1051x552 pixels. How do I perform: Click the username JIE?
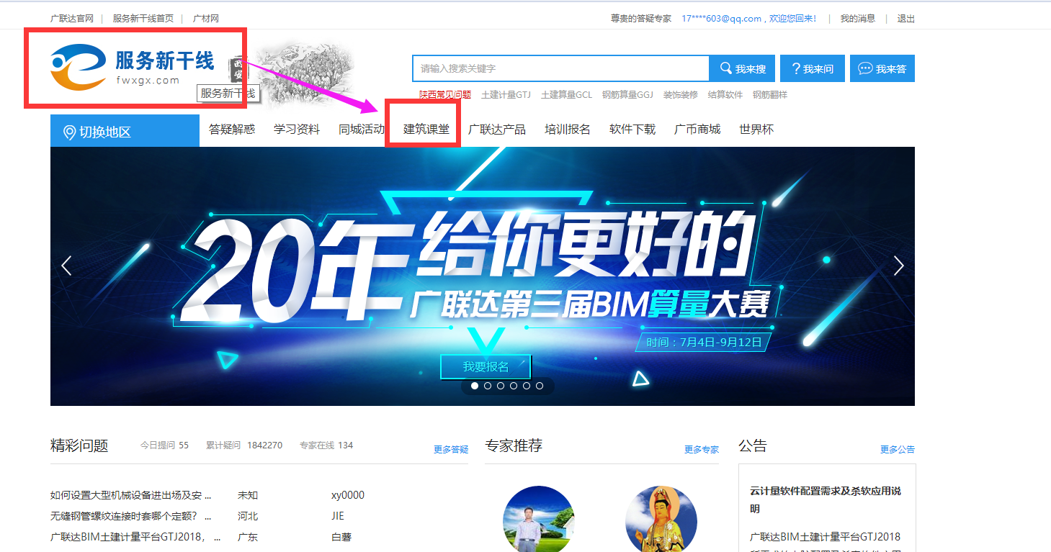point(338,516)
